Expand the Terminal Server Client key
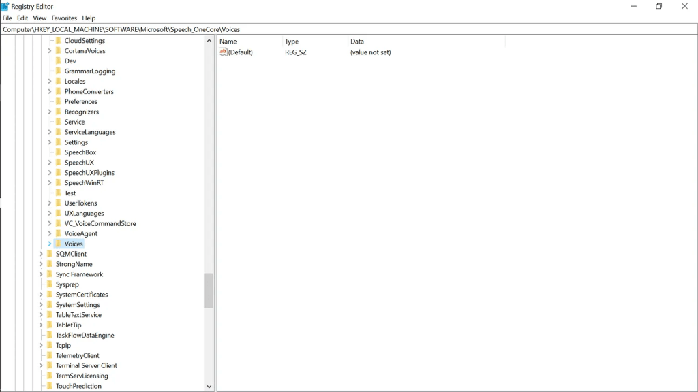The height and width of the screenshot is (392, 698). [41, 366]
